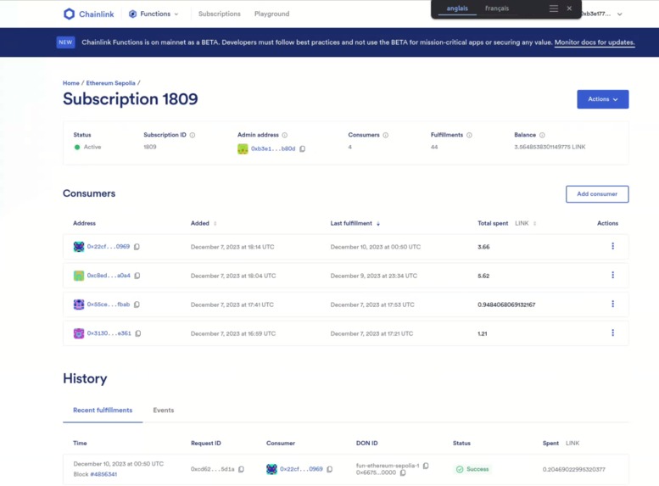Select the anglais language tab
This screenshot has height=486, width=659.
(x=457, y=8)
